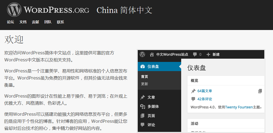Click the 仪表盘 page title in screenshot

197,68
